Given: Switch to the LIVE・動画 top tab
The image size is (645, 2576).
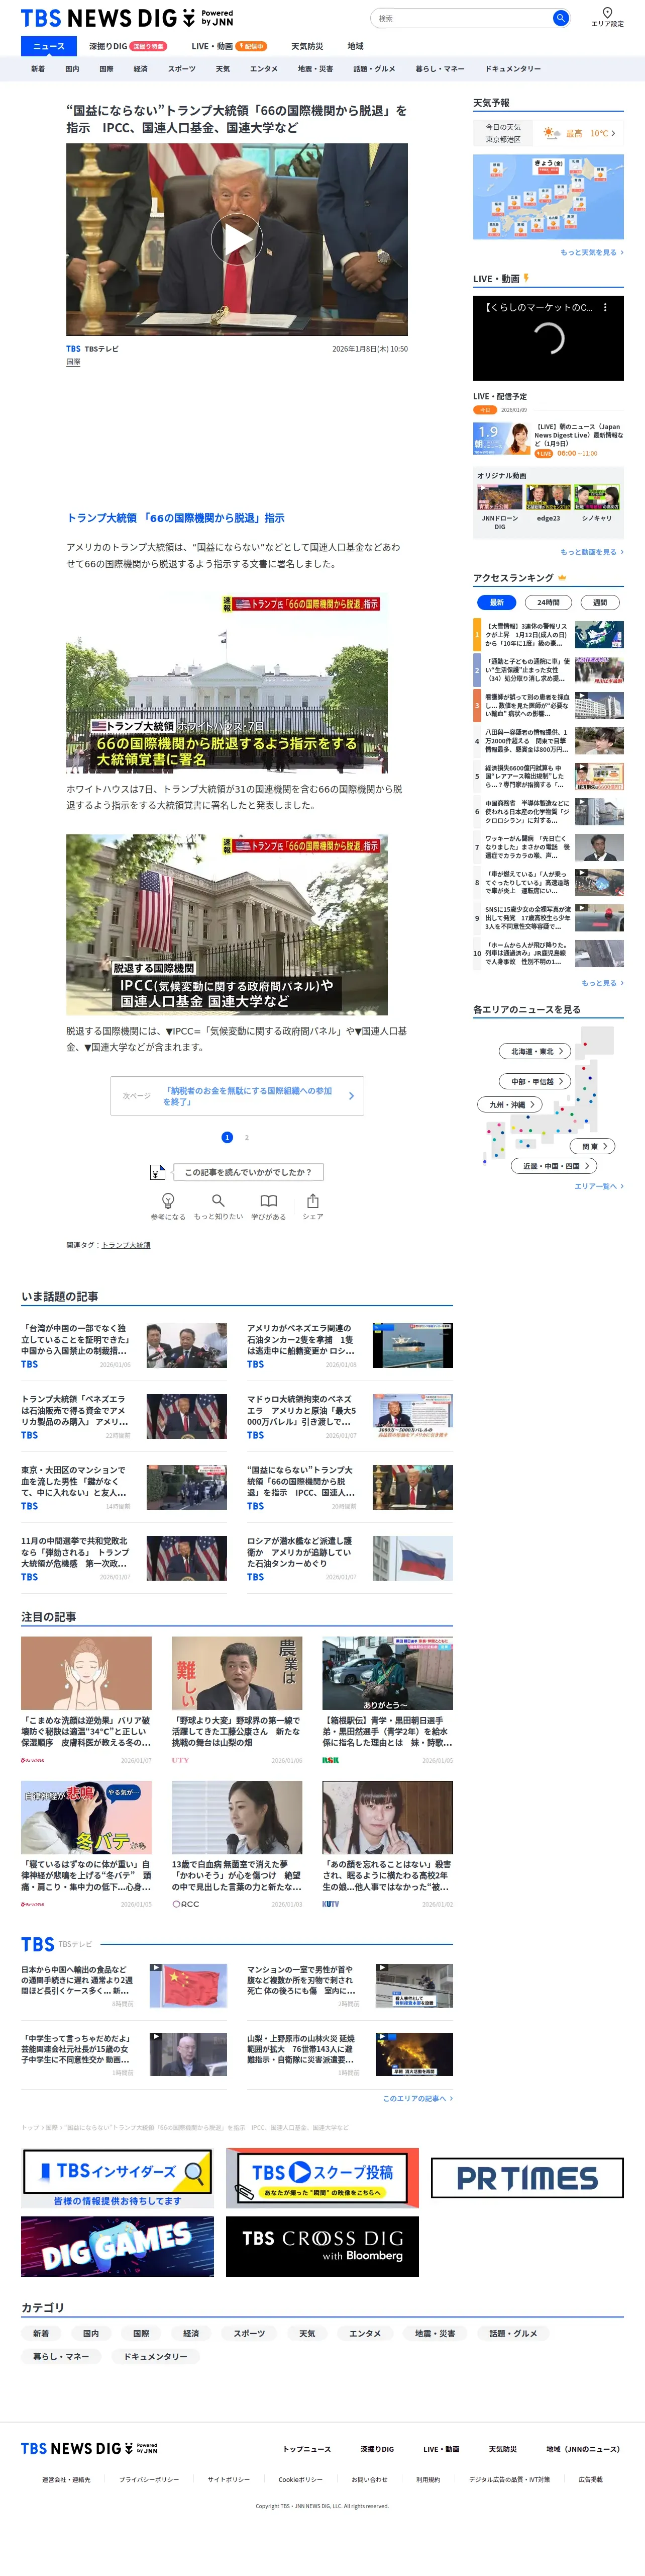Looking at the screenshot, I should pyautogui.click(x=229, y=46).
